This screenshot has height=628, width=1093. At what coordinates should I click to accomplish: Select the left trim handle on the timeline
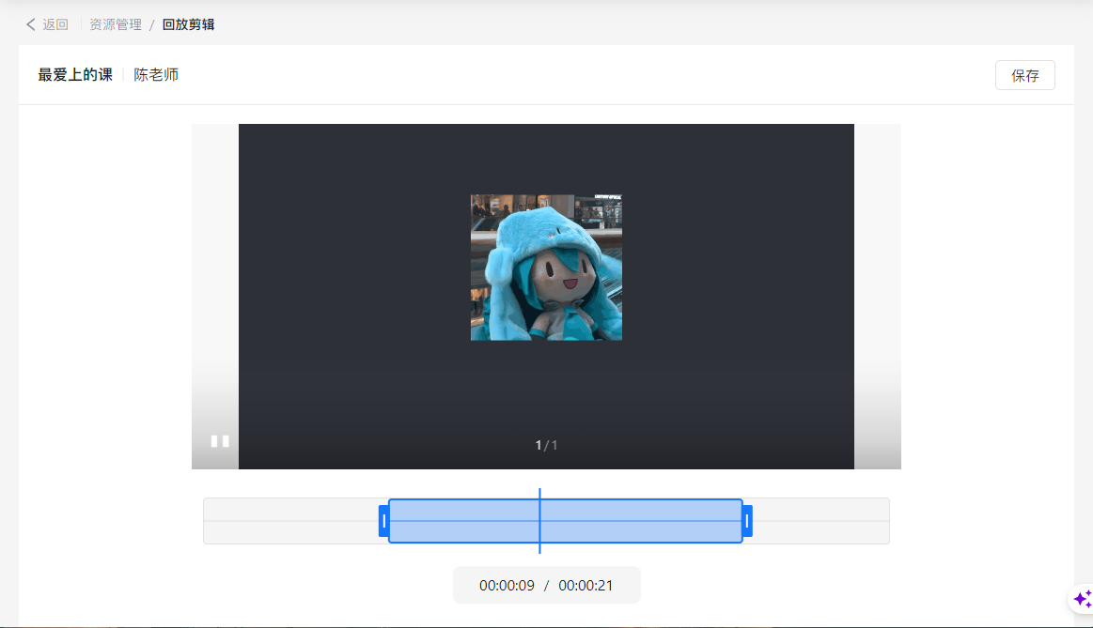click(384, 521)
